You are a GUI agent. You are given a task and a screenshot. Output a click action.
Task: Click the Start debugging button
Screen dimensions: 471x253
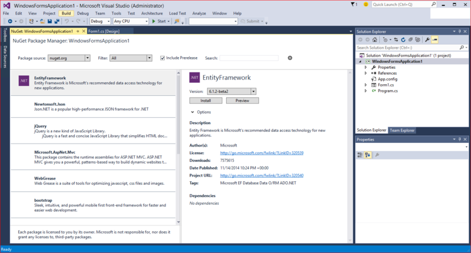coord(158,21)
